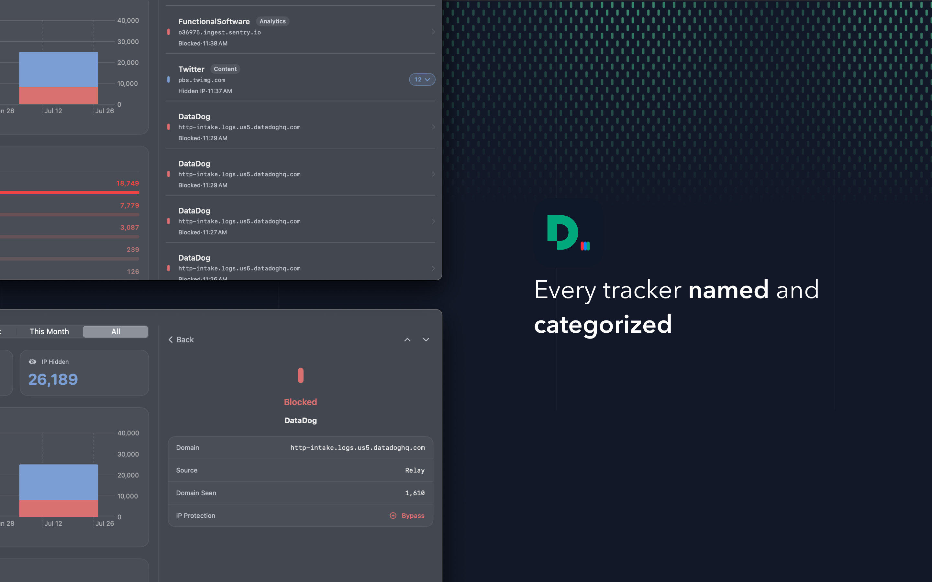Click the 3,087 tracker progress bar
932x582 pixels.
coord(69,237)
